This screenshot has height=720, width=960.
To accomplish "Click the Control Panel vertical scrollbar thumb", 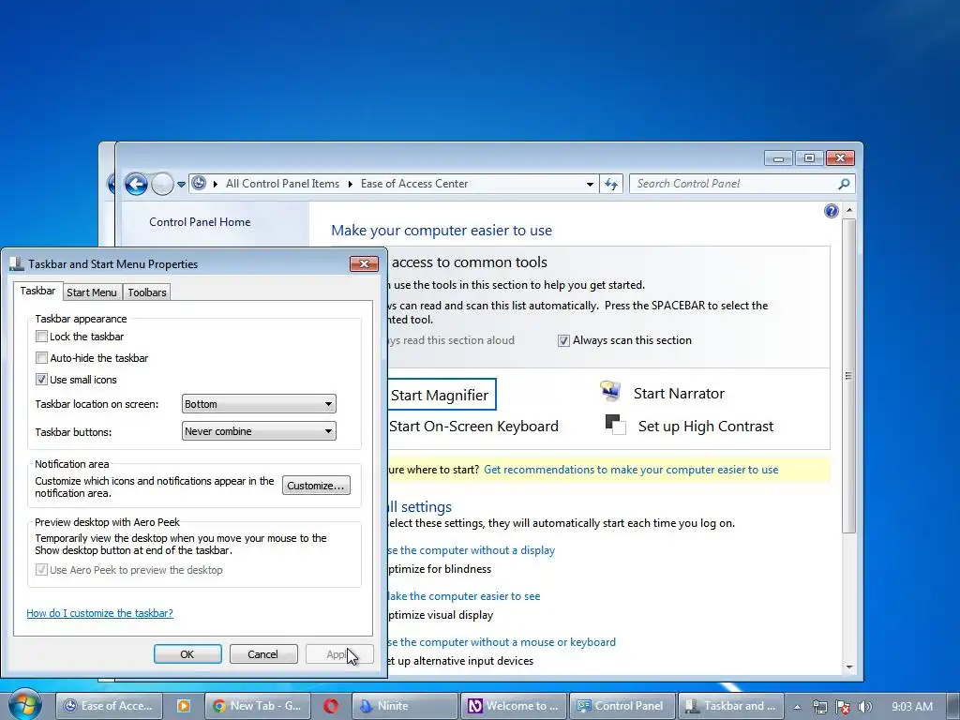I will pos(848,375).
